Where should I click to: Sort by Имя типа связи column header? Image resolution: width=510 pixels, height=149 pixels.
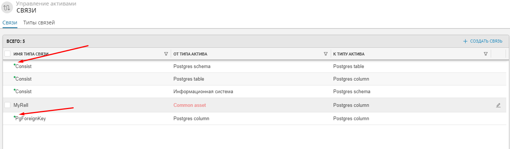31,54
